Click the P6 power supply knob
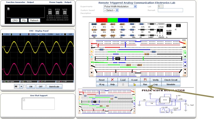This screenshot has width=214, height=119. (50, 13)
